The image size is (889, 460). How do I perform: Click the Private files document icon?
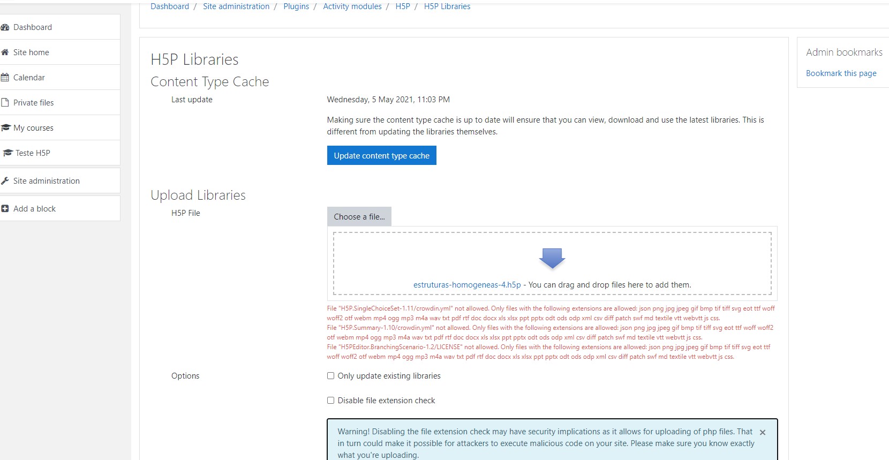[x=5, y=103]
